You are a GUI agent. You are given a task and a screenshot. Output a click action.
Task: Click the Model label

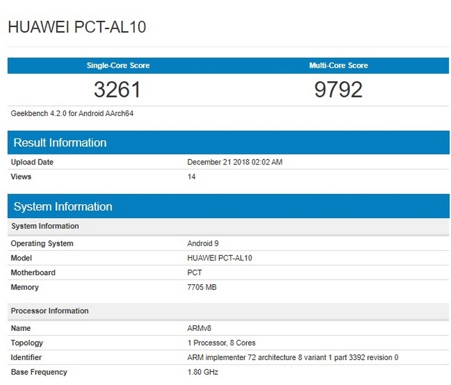tap(21, 258)
